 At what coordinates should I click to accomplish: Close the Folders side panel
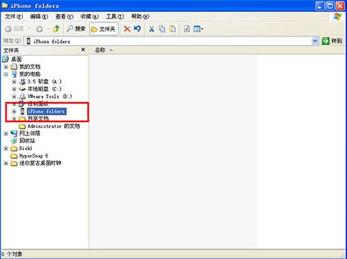coord(83,49)
